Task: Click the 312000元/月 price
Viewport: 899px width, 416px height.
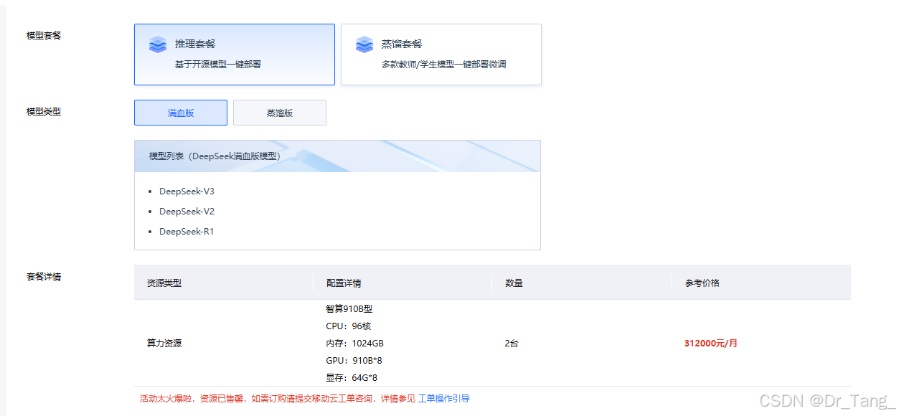Action: point(711,344)
